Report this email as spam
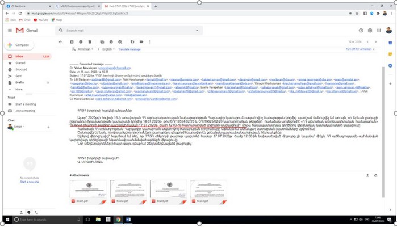 [81, 42]
